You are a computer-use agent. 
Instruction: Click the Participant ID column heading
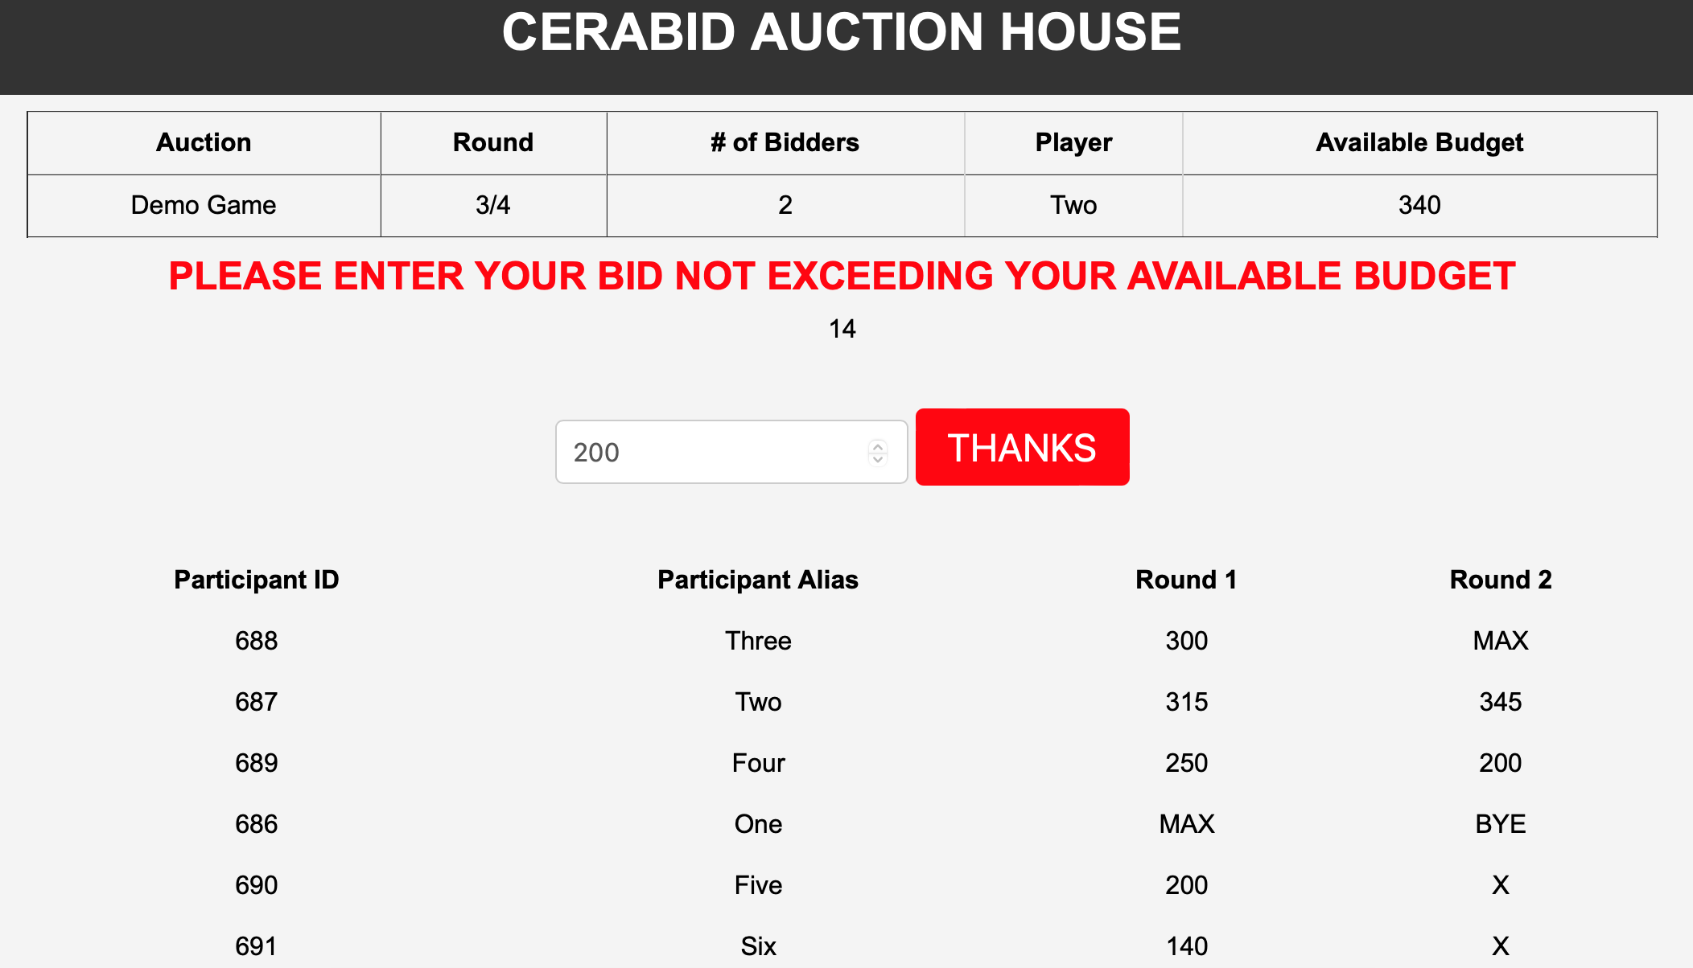pyautogui.click(x=256, y=580)
